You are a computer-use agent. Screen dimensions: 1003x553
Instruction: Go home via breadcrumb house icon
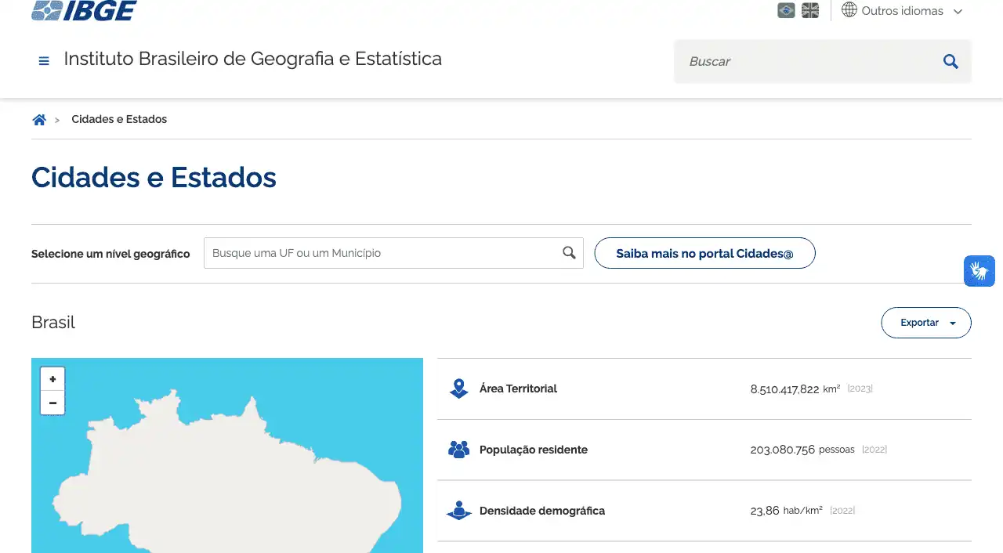pos(39,120)
